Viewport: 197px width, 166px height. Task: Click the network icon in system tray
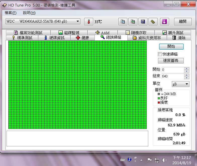coord(157,160)
